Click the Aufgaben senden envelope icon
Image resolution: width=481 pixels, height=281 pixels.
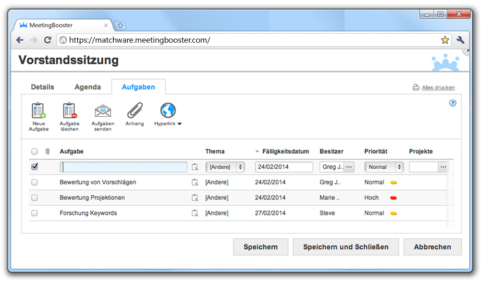pos(103,111)
